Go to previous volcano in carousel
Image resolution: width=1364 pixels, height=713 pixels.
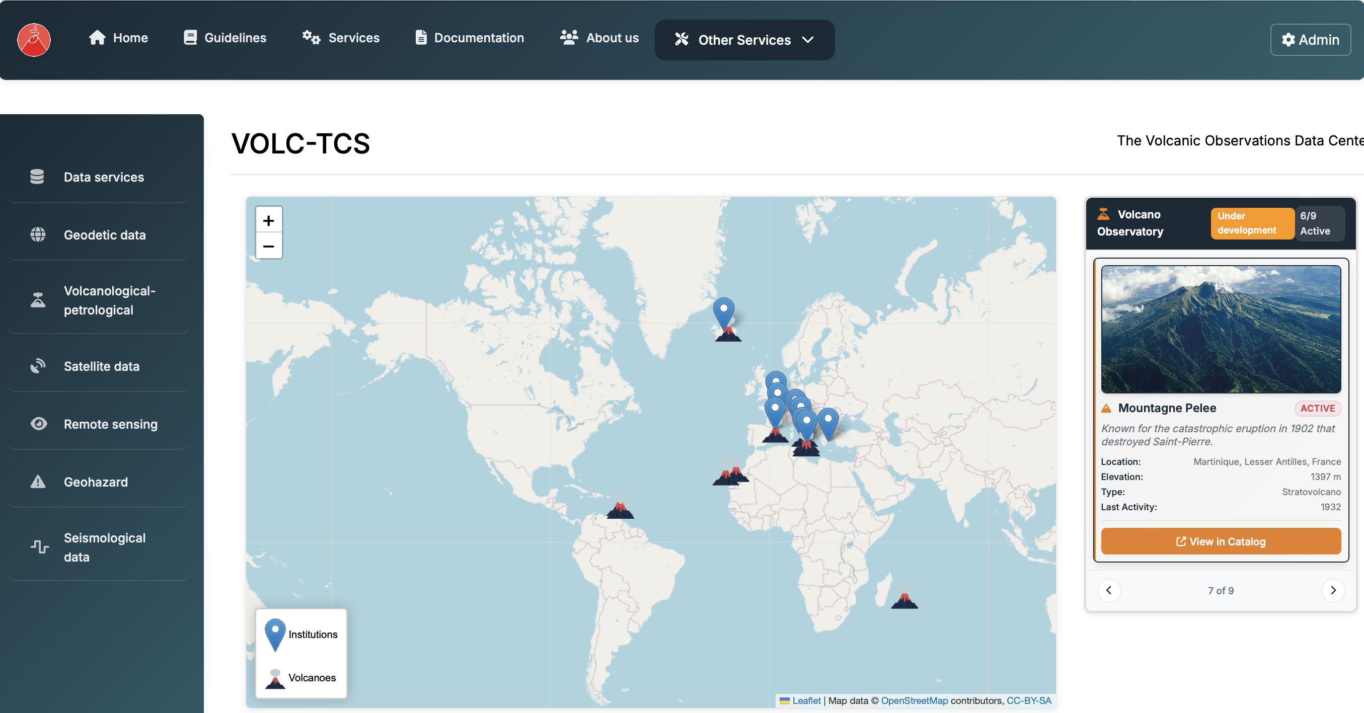pos(1109,590)
